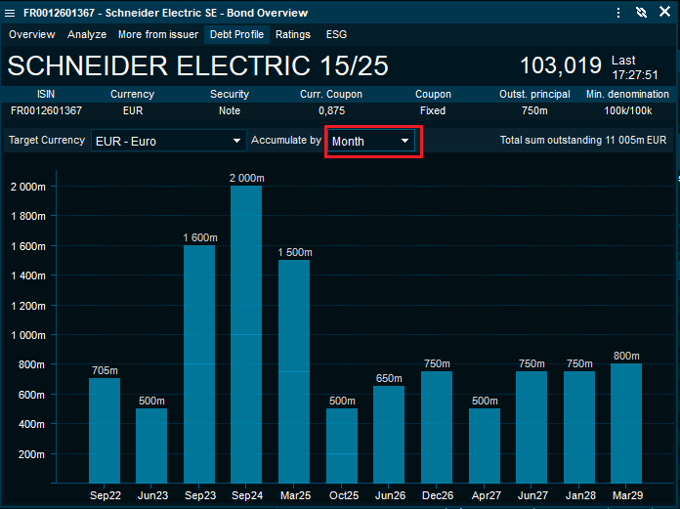
Task: Switch to the Overview tab
Action: (x=32, y=34)
